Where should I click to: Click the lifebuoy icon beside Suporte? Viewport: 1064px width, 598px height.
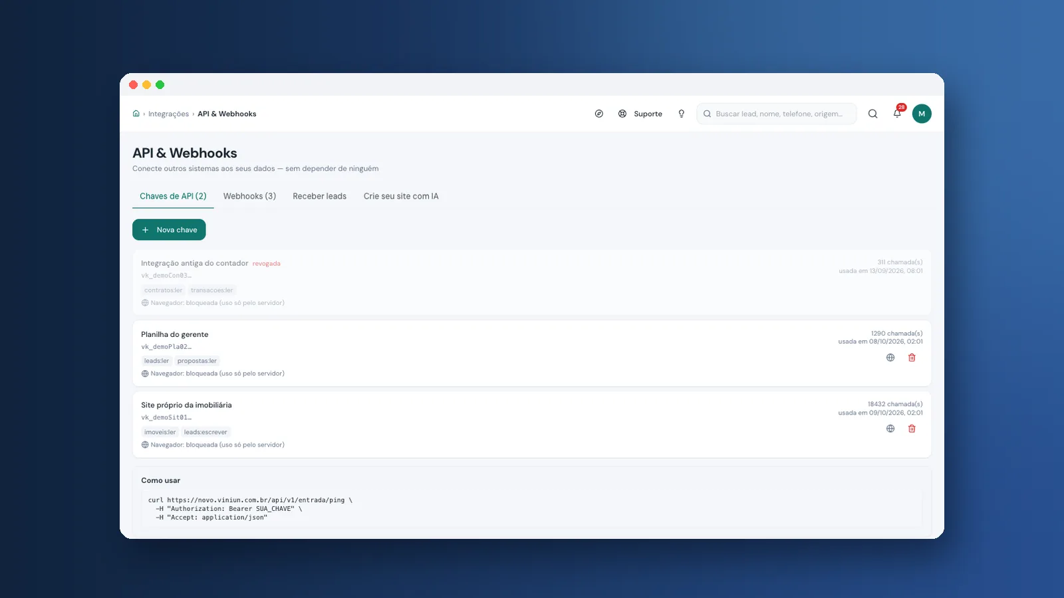tap(622, 114)
